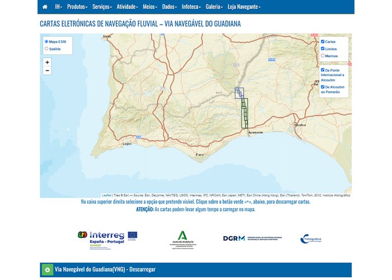Click the Ayamonte label on the map
The image size is (392, 280).
[255, 132]
